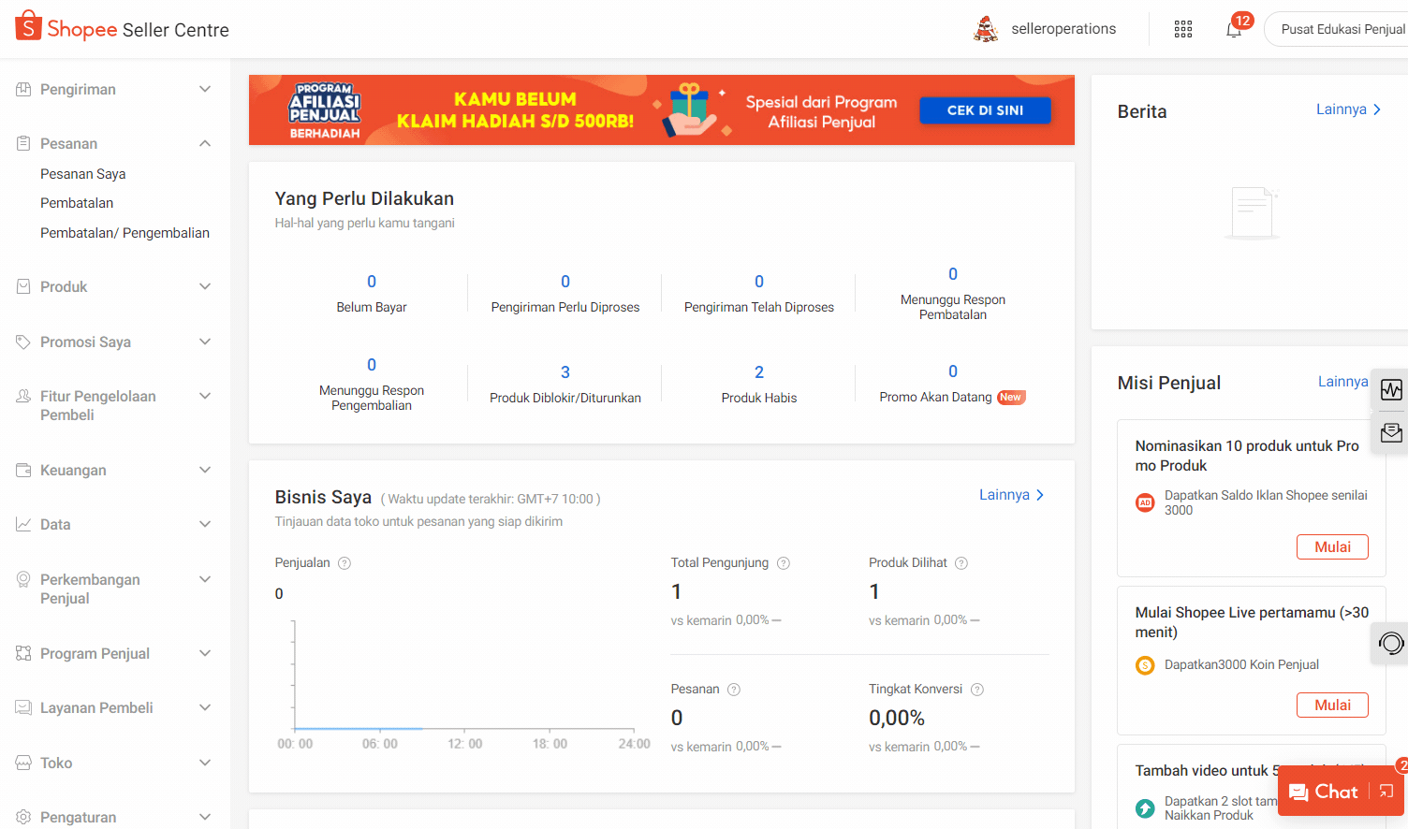Open the floating mail inbox icon
1408x829 pixels.
point(1391,432)
